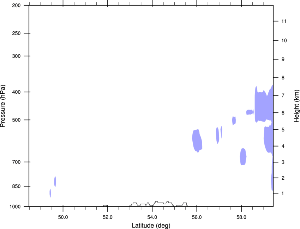Click height tick label 8

tap(283, 78)
